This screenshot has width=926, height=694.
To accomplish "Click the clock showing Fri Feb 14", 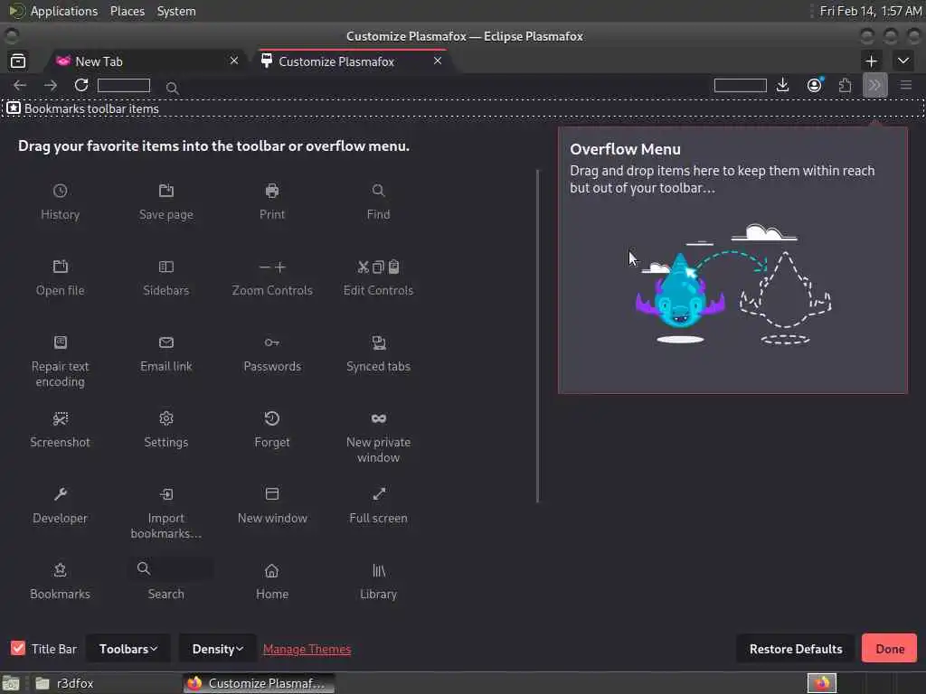I will 871,11.
